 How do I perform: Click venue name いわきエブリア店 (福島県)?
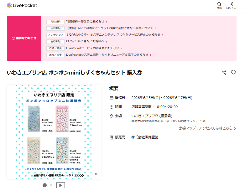(x=152, y=116)
